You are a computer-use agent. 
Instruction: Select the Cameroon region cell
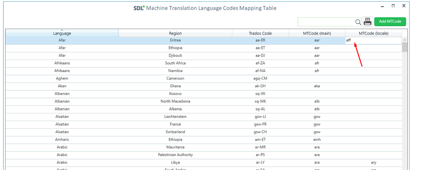(x=175, y=78)
